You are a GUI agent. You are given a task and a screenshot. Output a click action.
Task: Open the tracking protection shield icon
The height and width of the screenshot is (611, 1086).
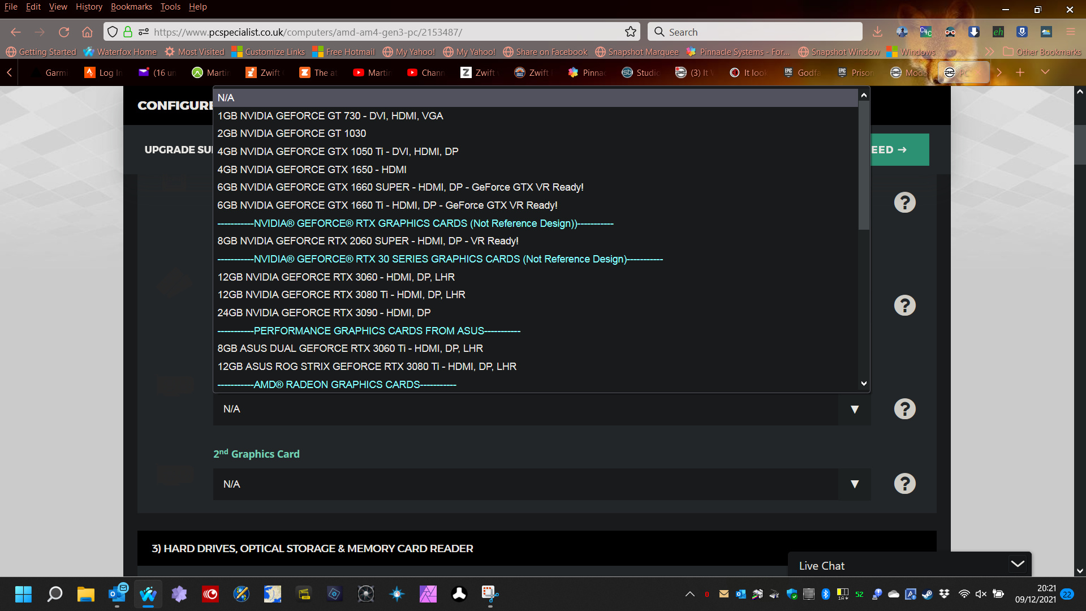[x=113, y=32]
